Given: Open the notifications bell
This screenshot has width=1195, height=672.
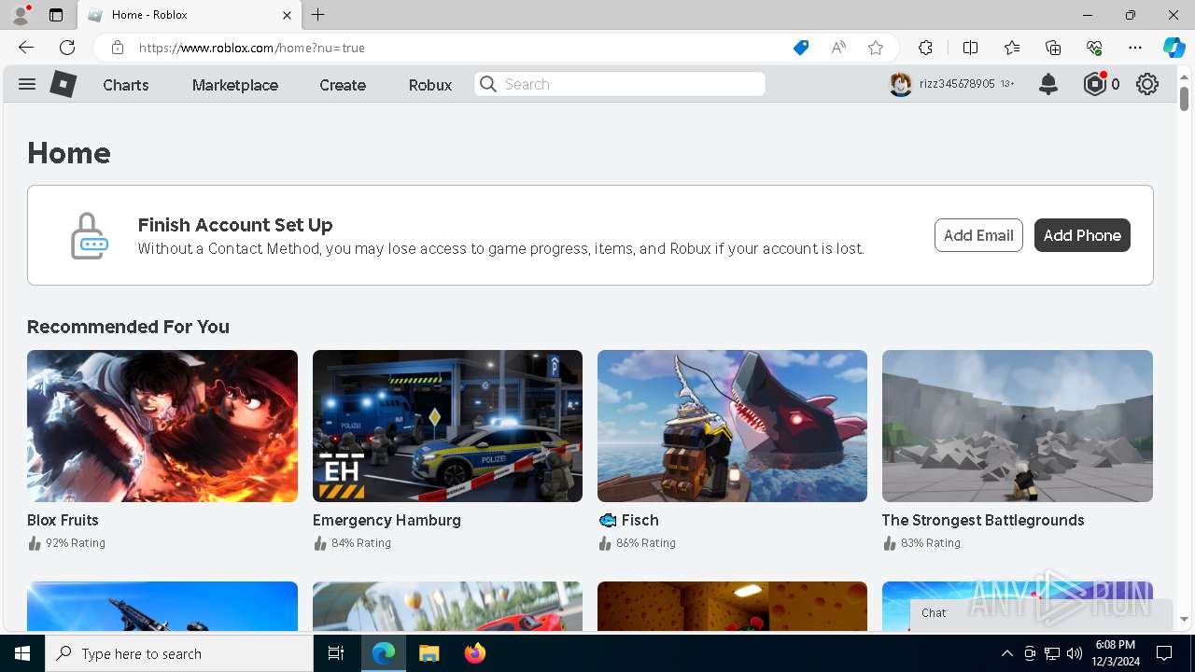Looking at the screenshot, I should tap(1048, 84).
